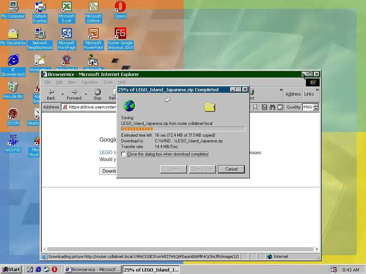366x274 pixels.
Task: Open My Documents desktop icon
Action: coord(13,37)
